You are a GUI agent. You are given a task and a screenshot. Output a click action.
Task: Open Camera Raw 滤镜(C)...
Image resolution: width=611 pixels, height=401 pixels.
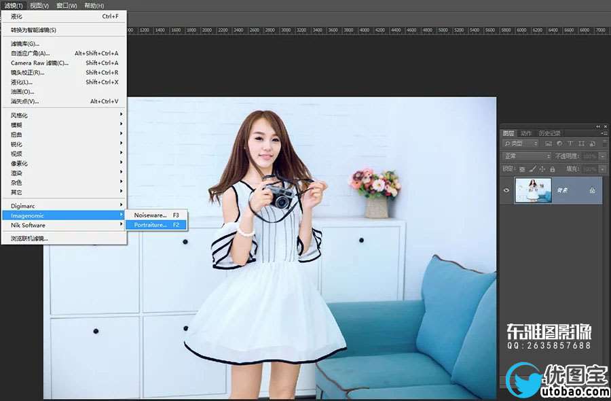[64, 63]
